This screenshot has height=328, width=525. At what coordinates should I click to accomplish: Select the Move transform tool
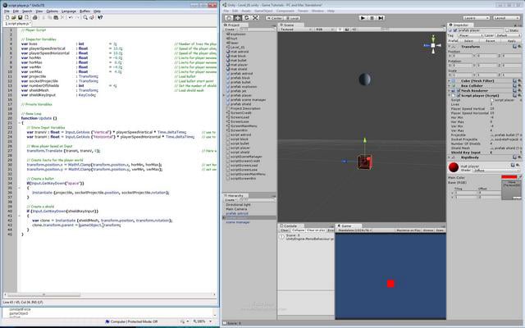238,18
